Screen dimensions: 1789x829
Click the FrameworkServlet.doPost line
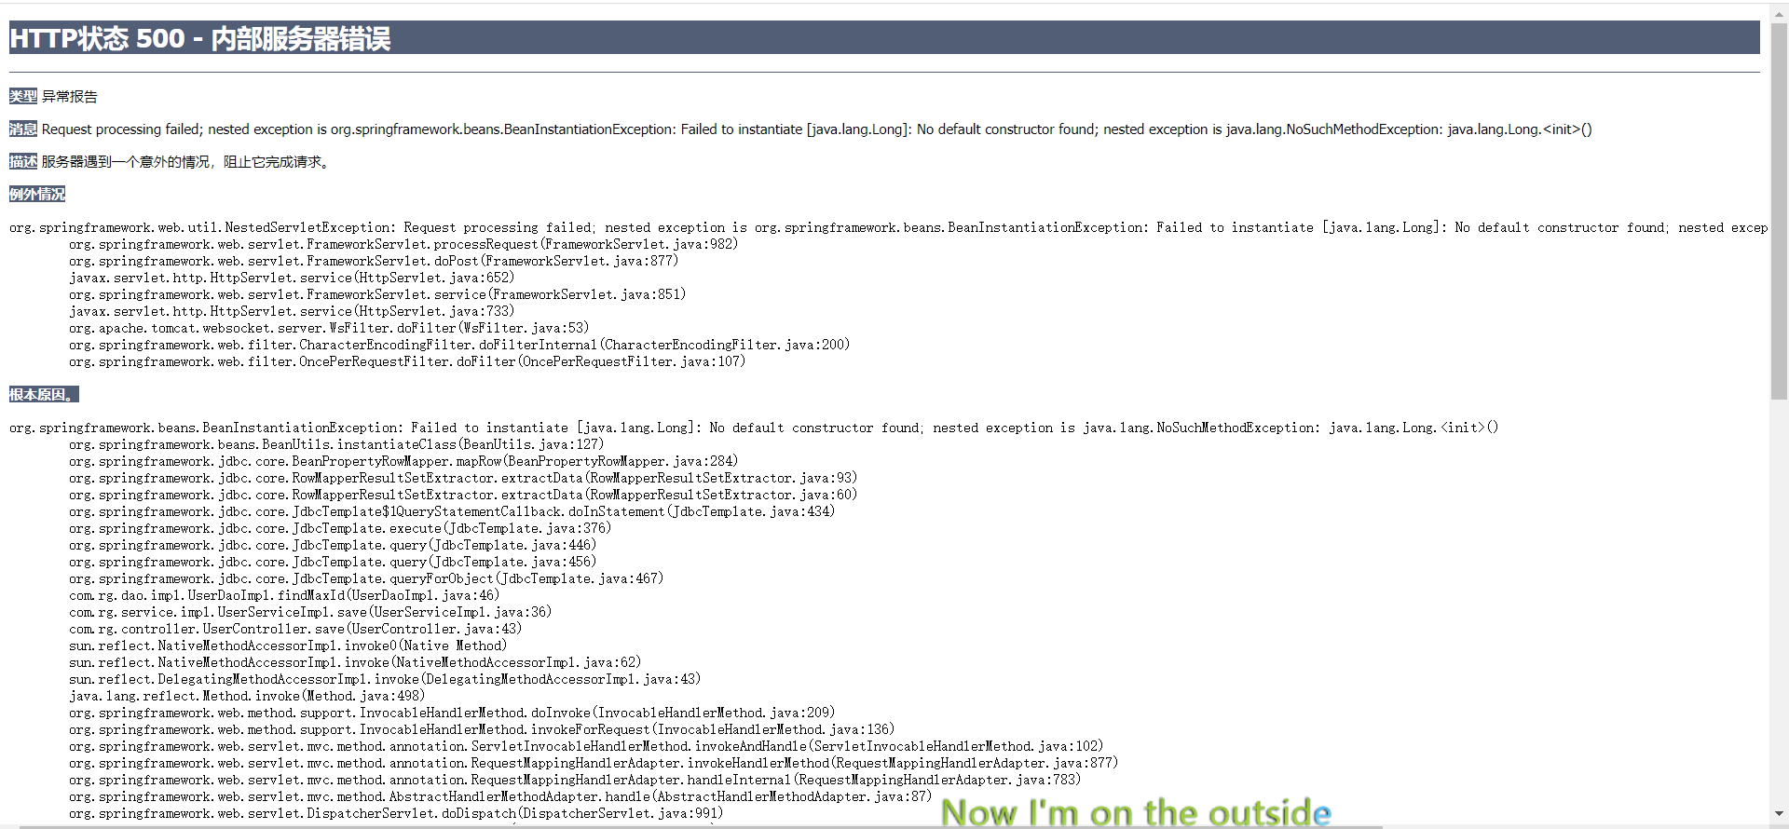374,261
